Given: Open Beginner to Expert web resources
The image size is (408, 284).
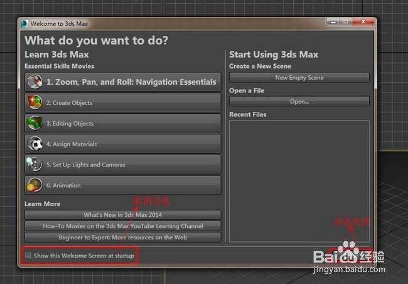Looking at the screenshot, I should coord(123,238).
